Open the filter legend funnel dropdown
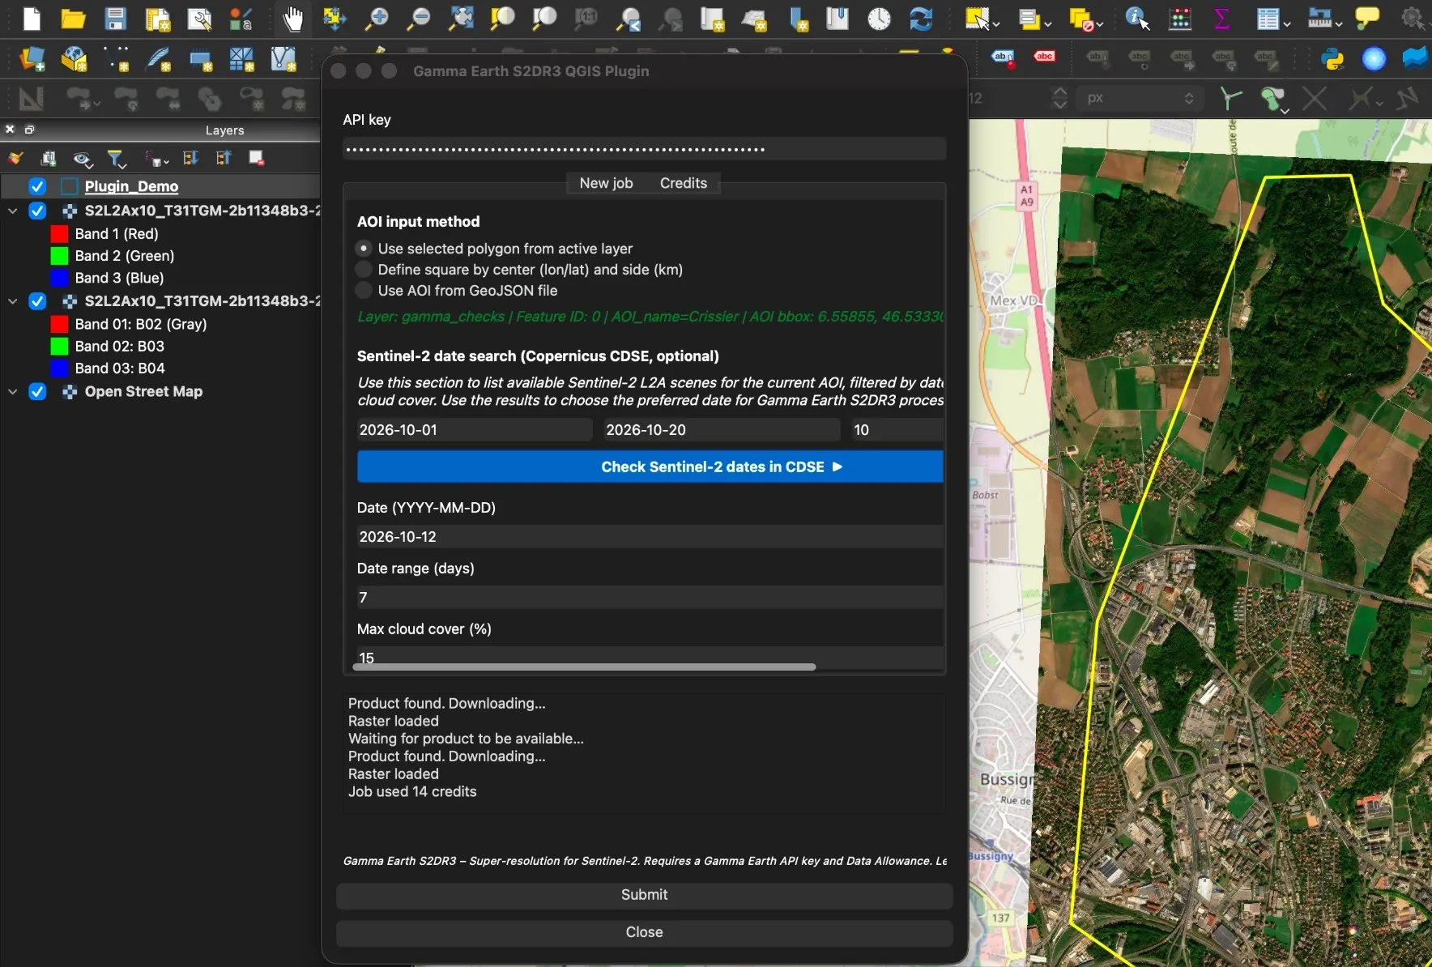 coord(117,159)
